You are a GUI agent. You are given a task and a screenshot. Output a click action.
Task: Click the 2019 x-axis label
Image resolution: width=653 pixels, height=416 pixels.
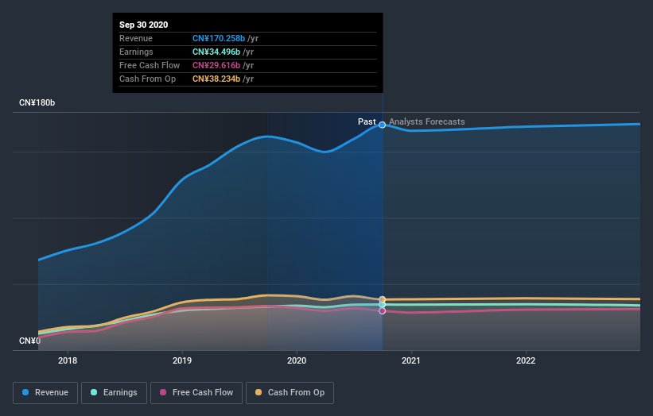click(x=182, y=360)
